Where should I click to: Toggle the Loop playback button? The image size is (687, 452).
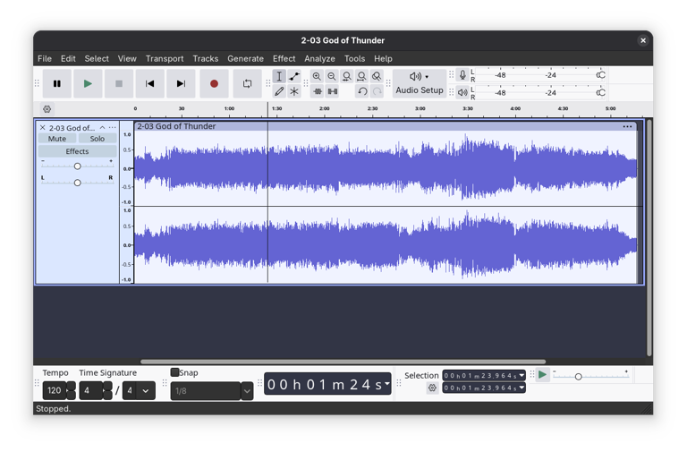coord(247,84)
